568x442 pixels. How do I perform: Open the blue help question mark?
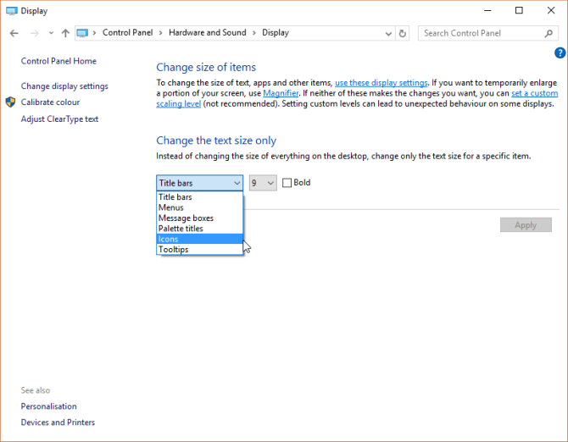[x=560, y=52]
